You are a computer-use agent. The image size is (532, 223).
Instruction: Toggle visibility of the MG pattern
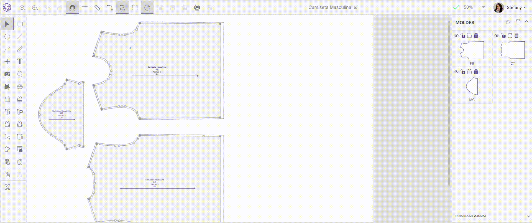(x=456, y=72)
